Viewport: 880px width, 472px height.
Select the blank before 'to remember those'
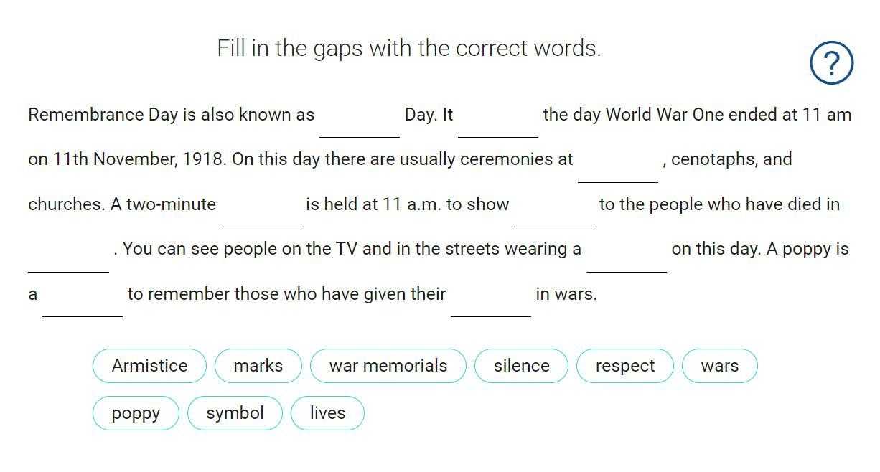pos(83,299)
